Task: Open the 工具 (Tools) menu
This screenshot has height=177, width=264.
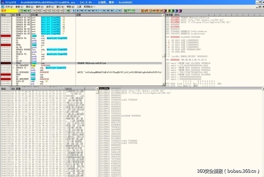Action: (79, 7)
